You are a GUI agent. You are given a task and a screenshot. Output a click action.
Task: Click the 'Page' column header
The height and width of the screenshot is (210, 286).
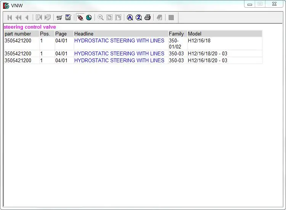[x=64, y=34]
